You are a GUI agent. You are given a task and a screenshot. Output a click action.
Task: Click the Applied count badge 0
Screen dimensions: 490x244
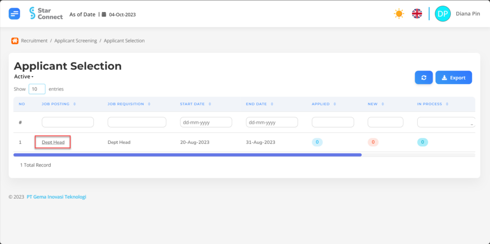coord(317,142)
